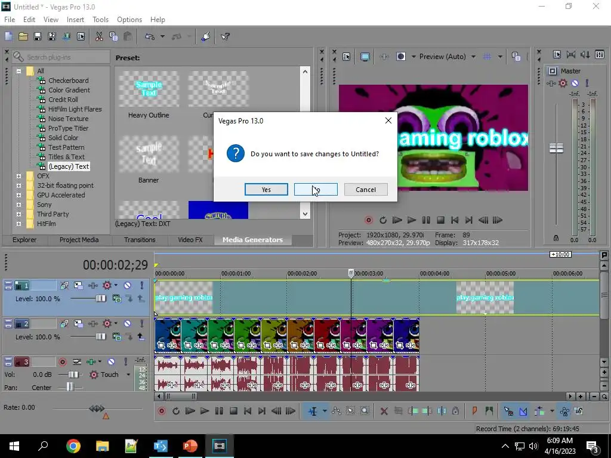Select the Checkerboard generator in tree
Image resolution: width=611 pixels, height=458 pixels.
68,81
